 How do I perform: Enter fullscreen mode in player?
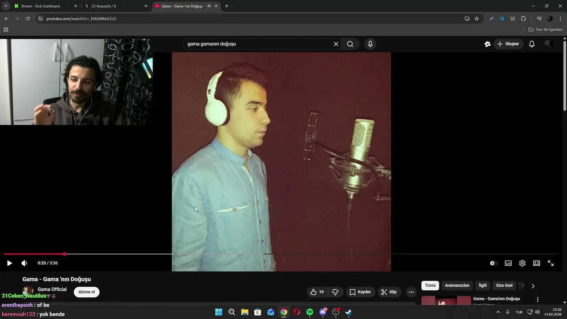(551, 263)
